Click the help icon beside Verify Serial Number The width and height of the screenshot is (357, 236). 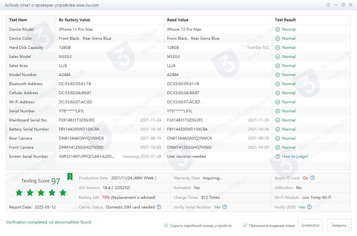(225, 207)
